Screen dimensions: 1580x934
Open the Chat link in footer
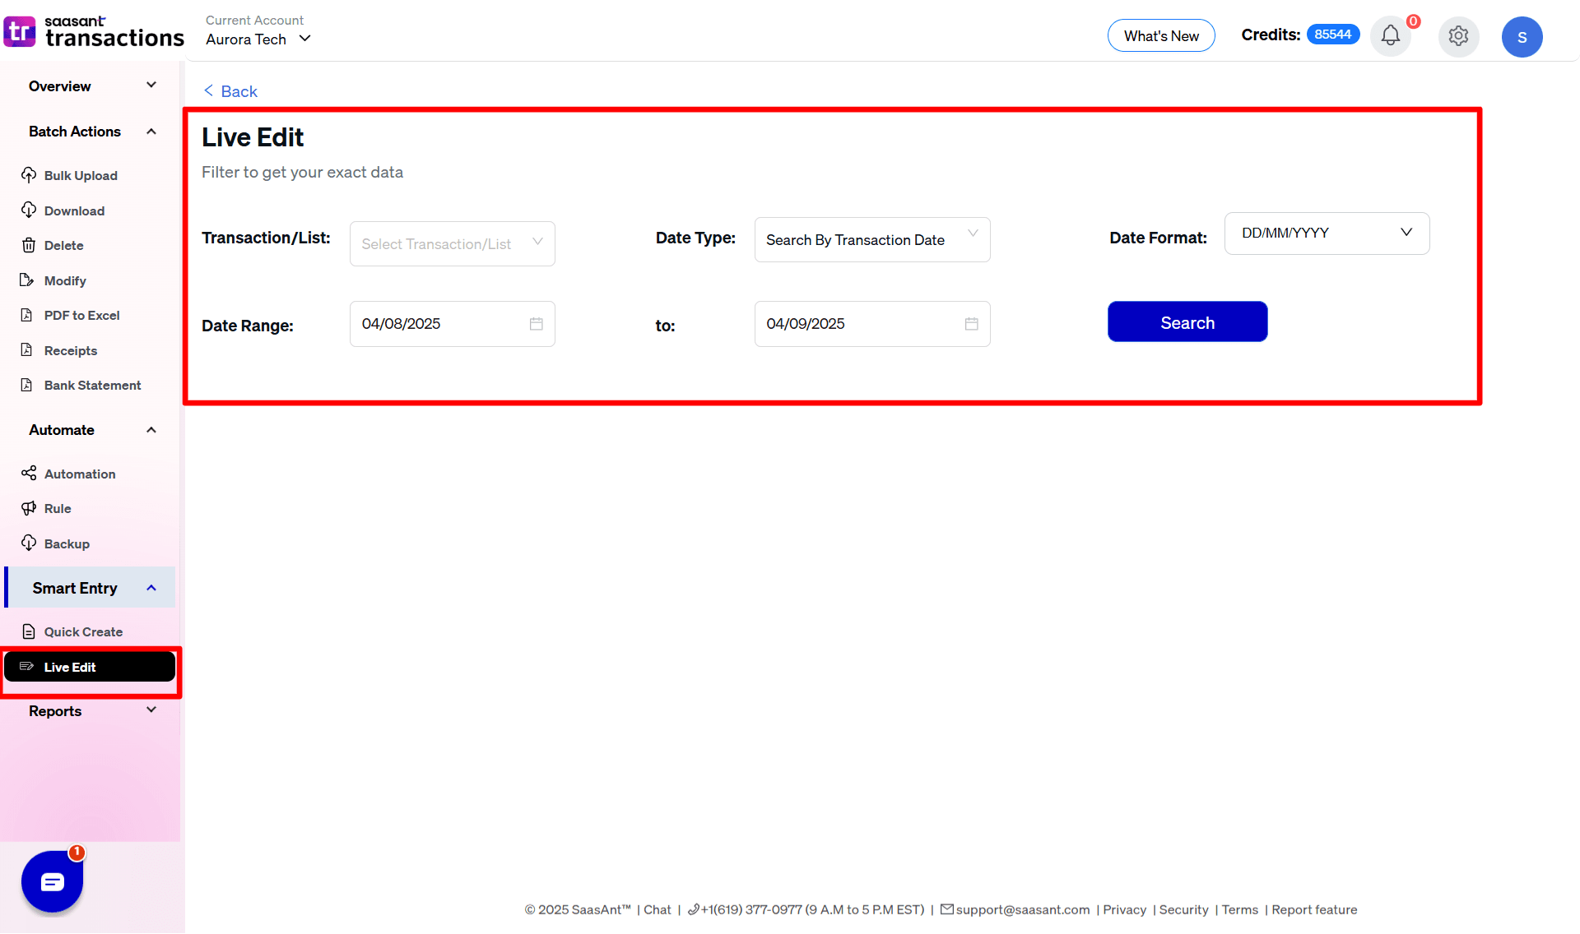(x=657, y=909)
